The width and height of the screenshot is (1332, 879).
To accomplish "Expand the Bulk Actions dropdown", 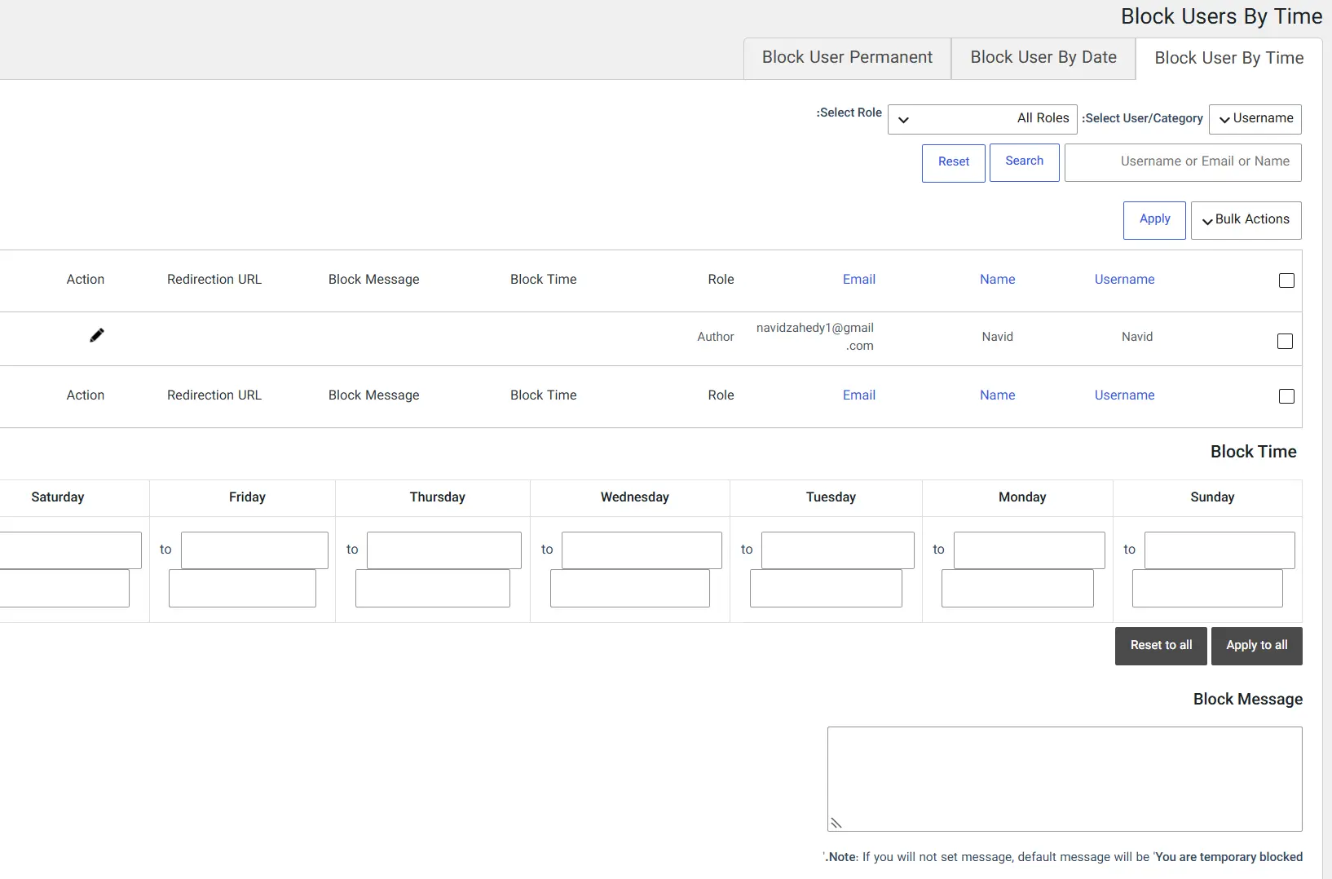I will (1246, 220).
